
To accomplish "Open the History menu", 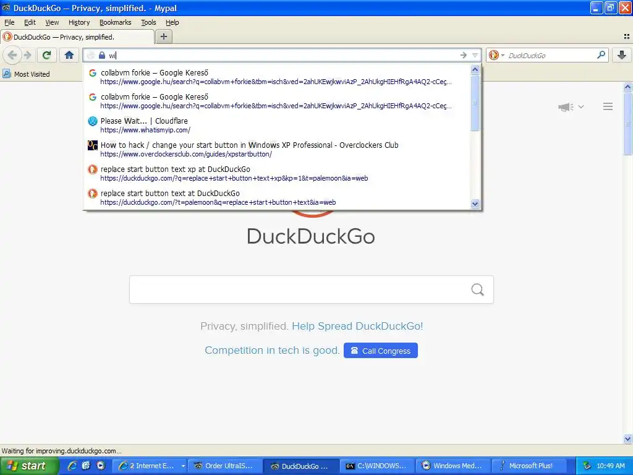I will click(79, 22).
